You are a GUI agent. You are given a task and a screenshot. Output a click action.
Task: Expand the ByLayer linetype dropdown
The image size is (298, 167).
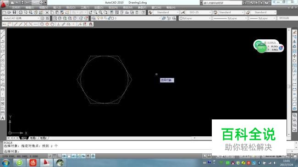[230, 18]
